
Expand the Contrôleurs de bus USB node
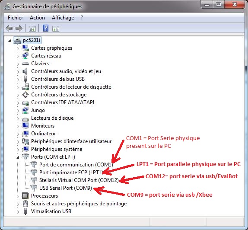[18, 80]
